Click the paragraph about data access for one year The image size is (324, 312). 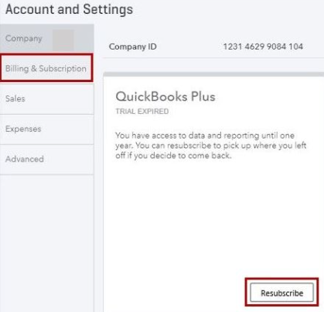click(211, 146)
